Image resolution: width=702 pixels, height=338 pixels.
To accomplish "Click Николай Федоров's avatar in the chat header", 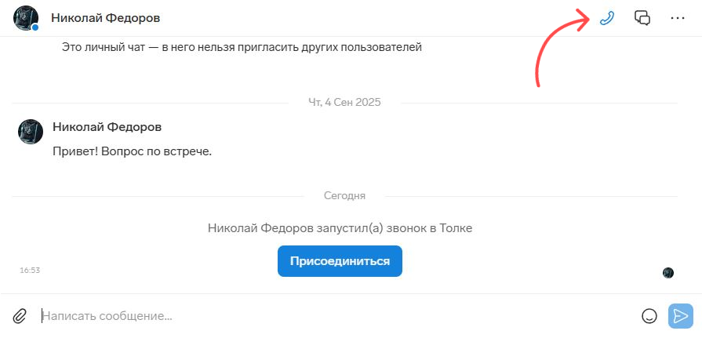I will coord(26,17).
